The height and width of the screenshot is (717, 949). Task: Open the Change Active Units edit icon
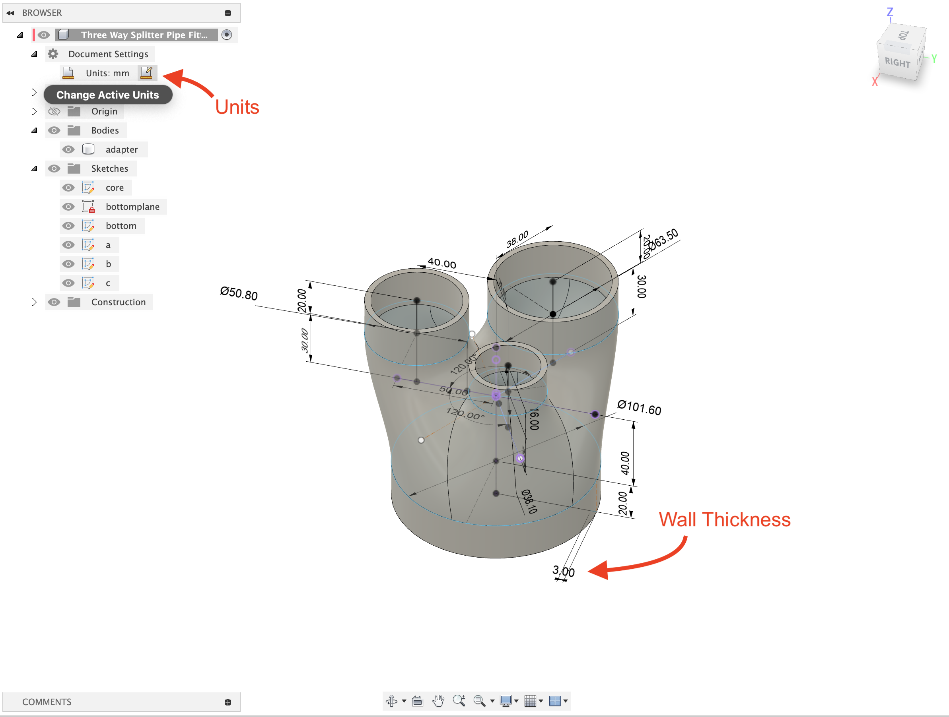[147, 73]
